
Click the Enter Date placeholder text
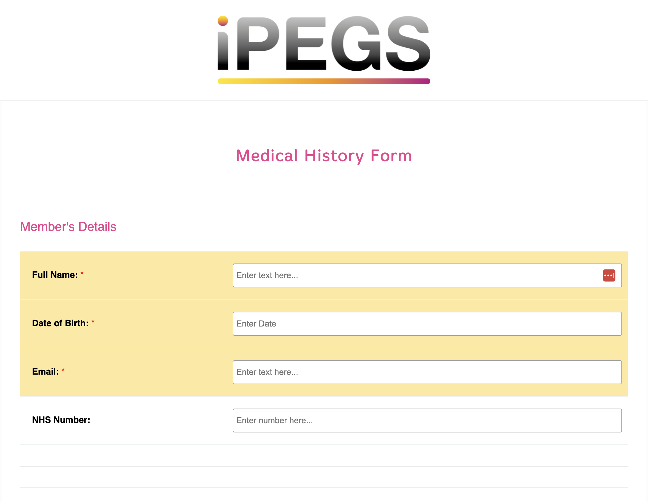coord(256,324)
